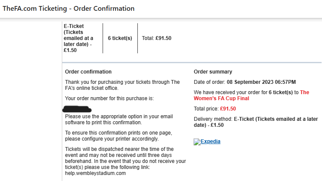
Task: Click the We have received your order text
Action: pos(251,95)
